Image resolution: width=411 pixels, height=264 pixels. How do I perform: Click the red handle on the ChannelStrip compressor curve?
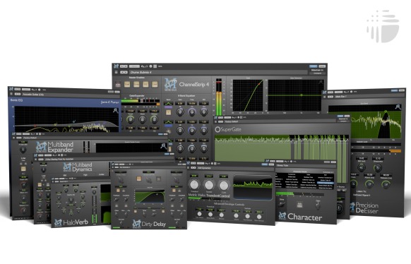[x=260, y=83]
